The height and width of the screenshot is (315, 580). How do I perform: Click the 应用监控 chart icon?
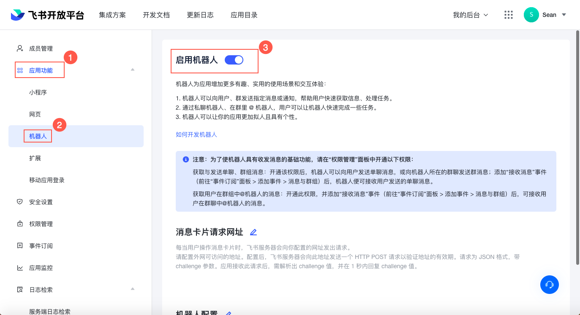pos(20,268)
